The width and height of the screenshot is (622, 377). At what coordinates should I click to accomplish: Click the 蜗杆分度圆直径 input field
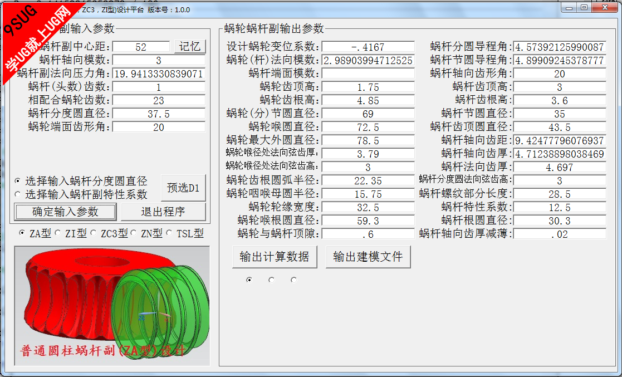[x=159, y=114]
